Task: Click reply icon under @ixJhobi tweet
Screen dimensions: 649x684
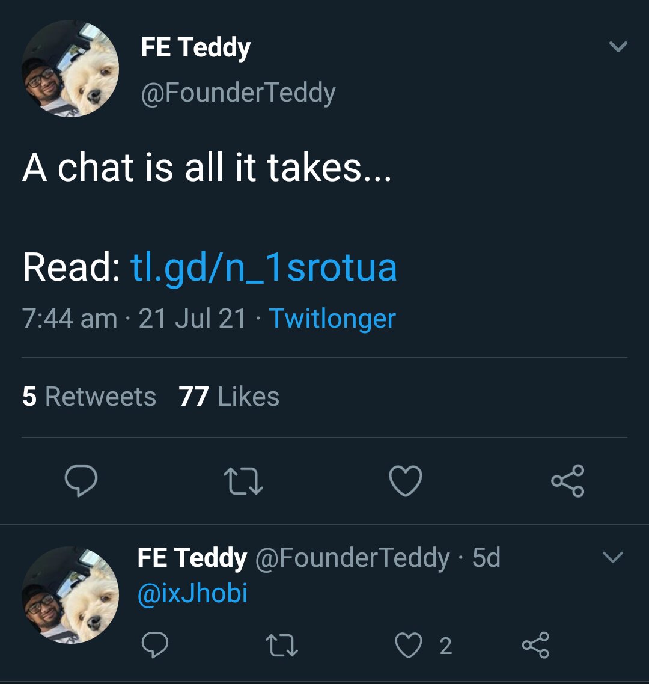Action: tap(154, 646)
